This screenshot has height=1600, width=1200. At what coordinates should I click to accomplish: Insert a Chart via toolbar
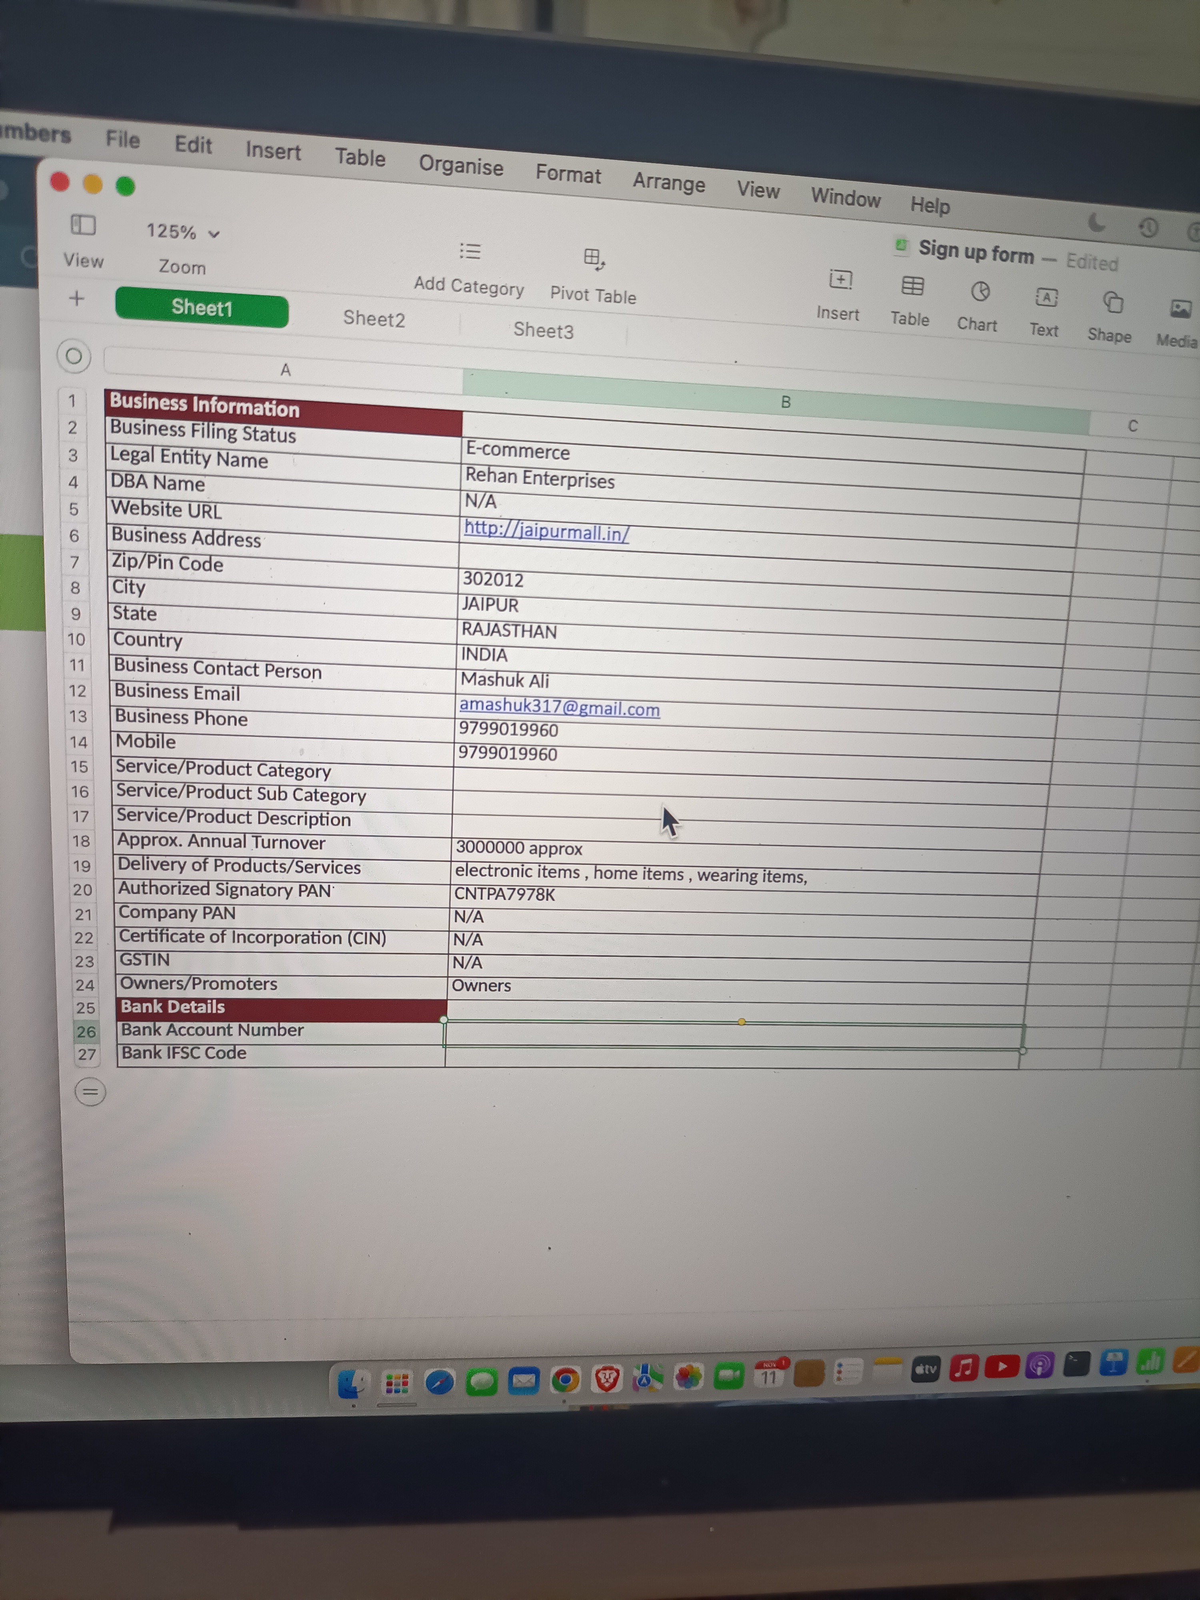(980, 292)
